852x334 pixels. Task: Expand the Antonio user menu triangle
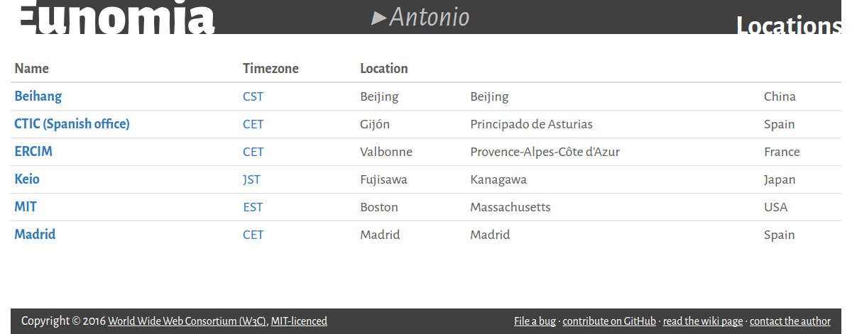(379, 18)
